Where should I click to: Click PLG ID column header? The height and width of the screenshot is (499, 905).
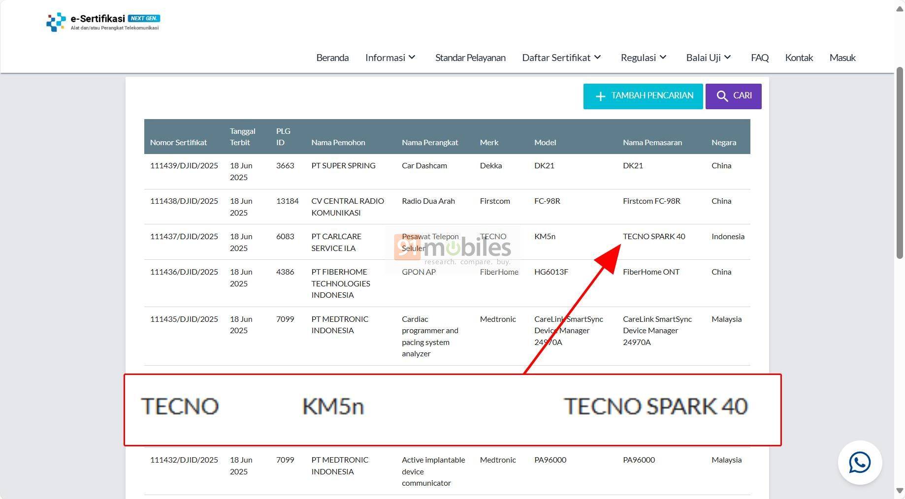click(283, 137)
